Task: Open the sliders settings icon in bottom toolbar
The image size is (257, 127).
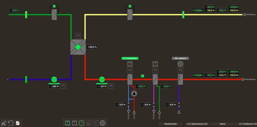Action: tap(103, 123)
